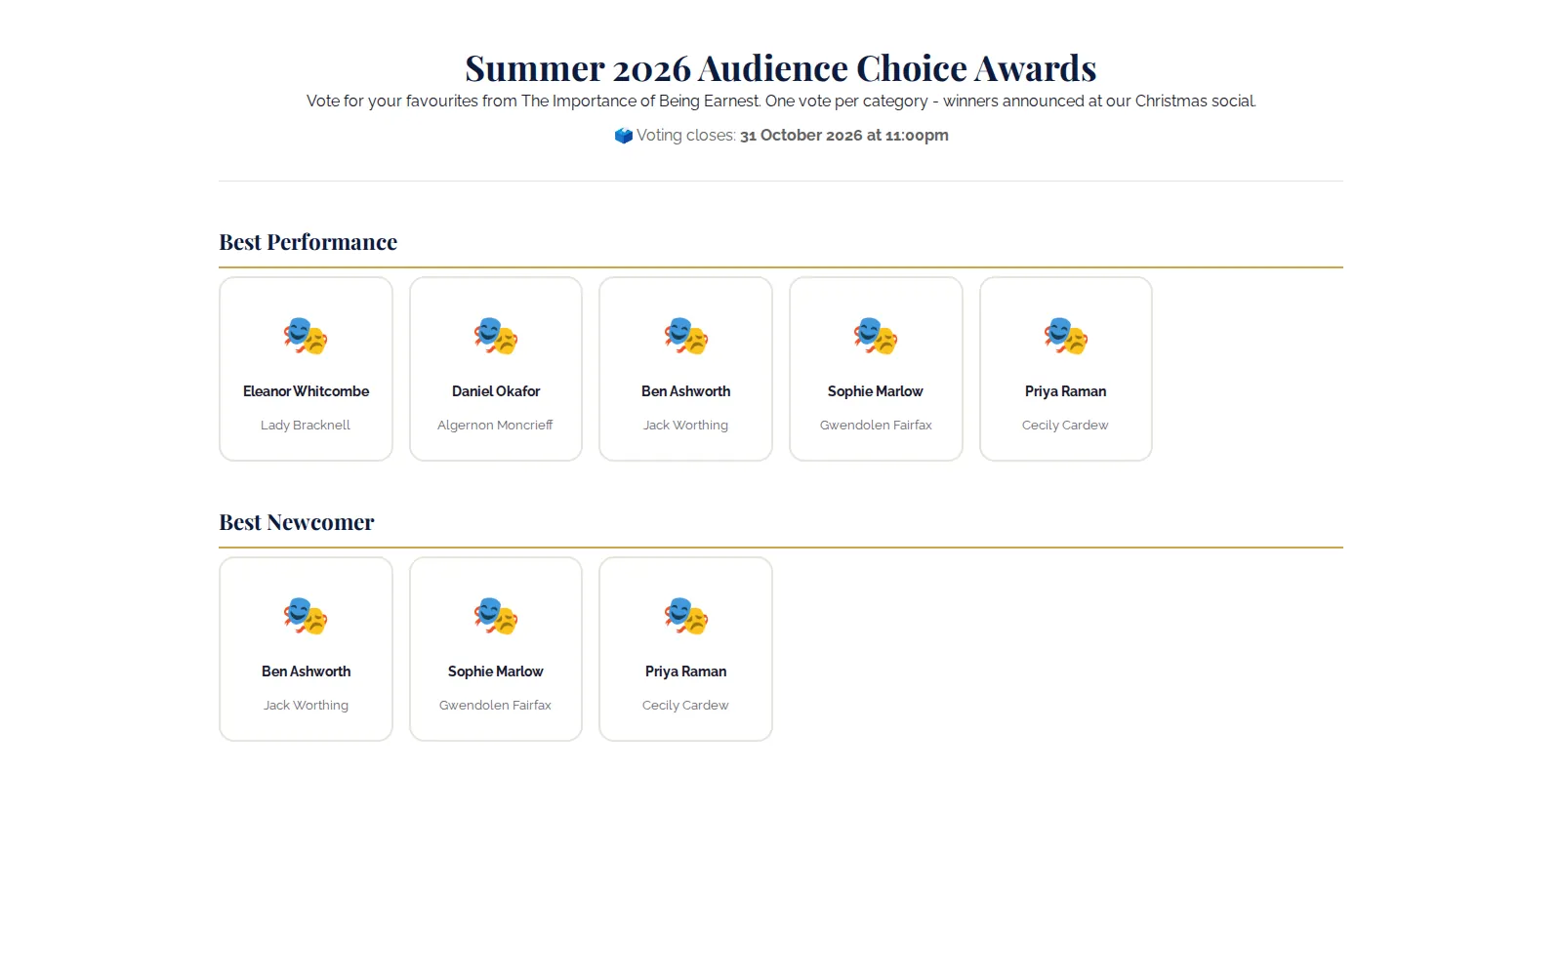Click Ben Ashworth's name in Best Performance
The image size is (1562, 976).
pyautogui.click(x=686, y=391)
